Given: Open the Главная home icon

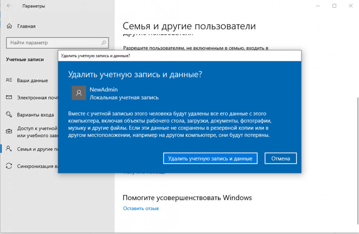Looking at the screenshot, I should tap(9, 26).
